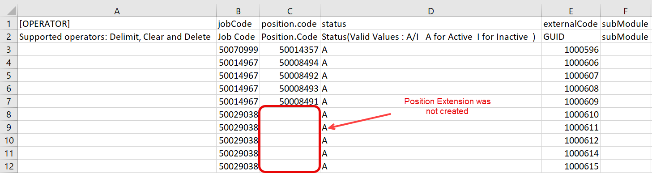Viewport: 652px width, 173px height.
Task: Click job code 50029038 in row 12
Action: pyautogui.click(x=238, y=167)
